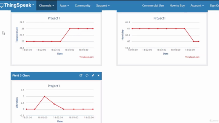Click Sign Out in the navbar
219x123 pixels.
(214, 5)
